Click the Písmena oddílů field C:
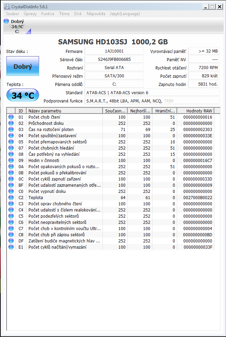Image resolution: width=226 pixels, height=337 pixels. tap(114, 84)
